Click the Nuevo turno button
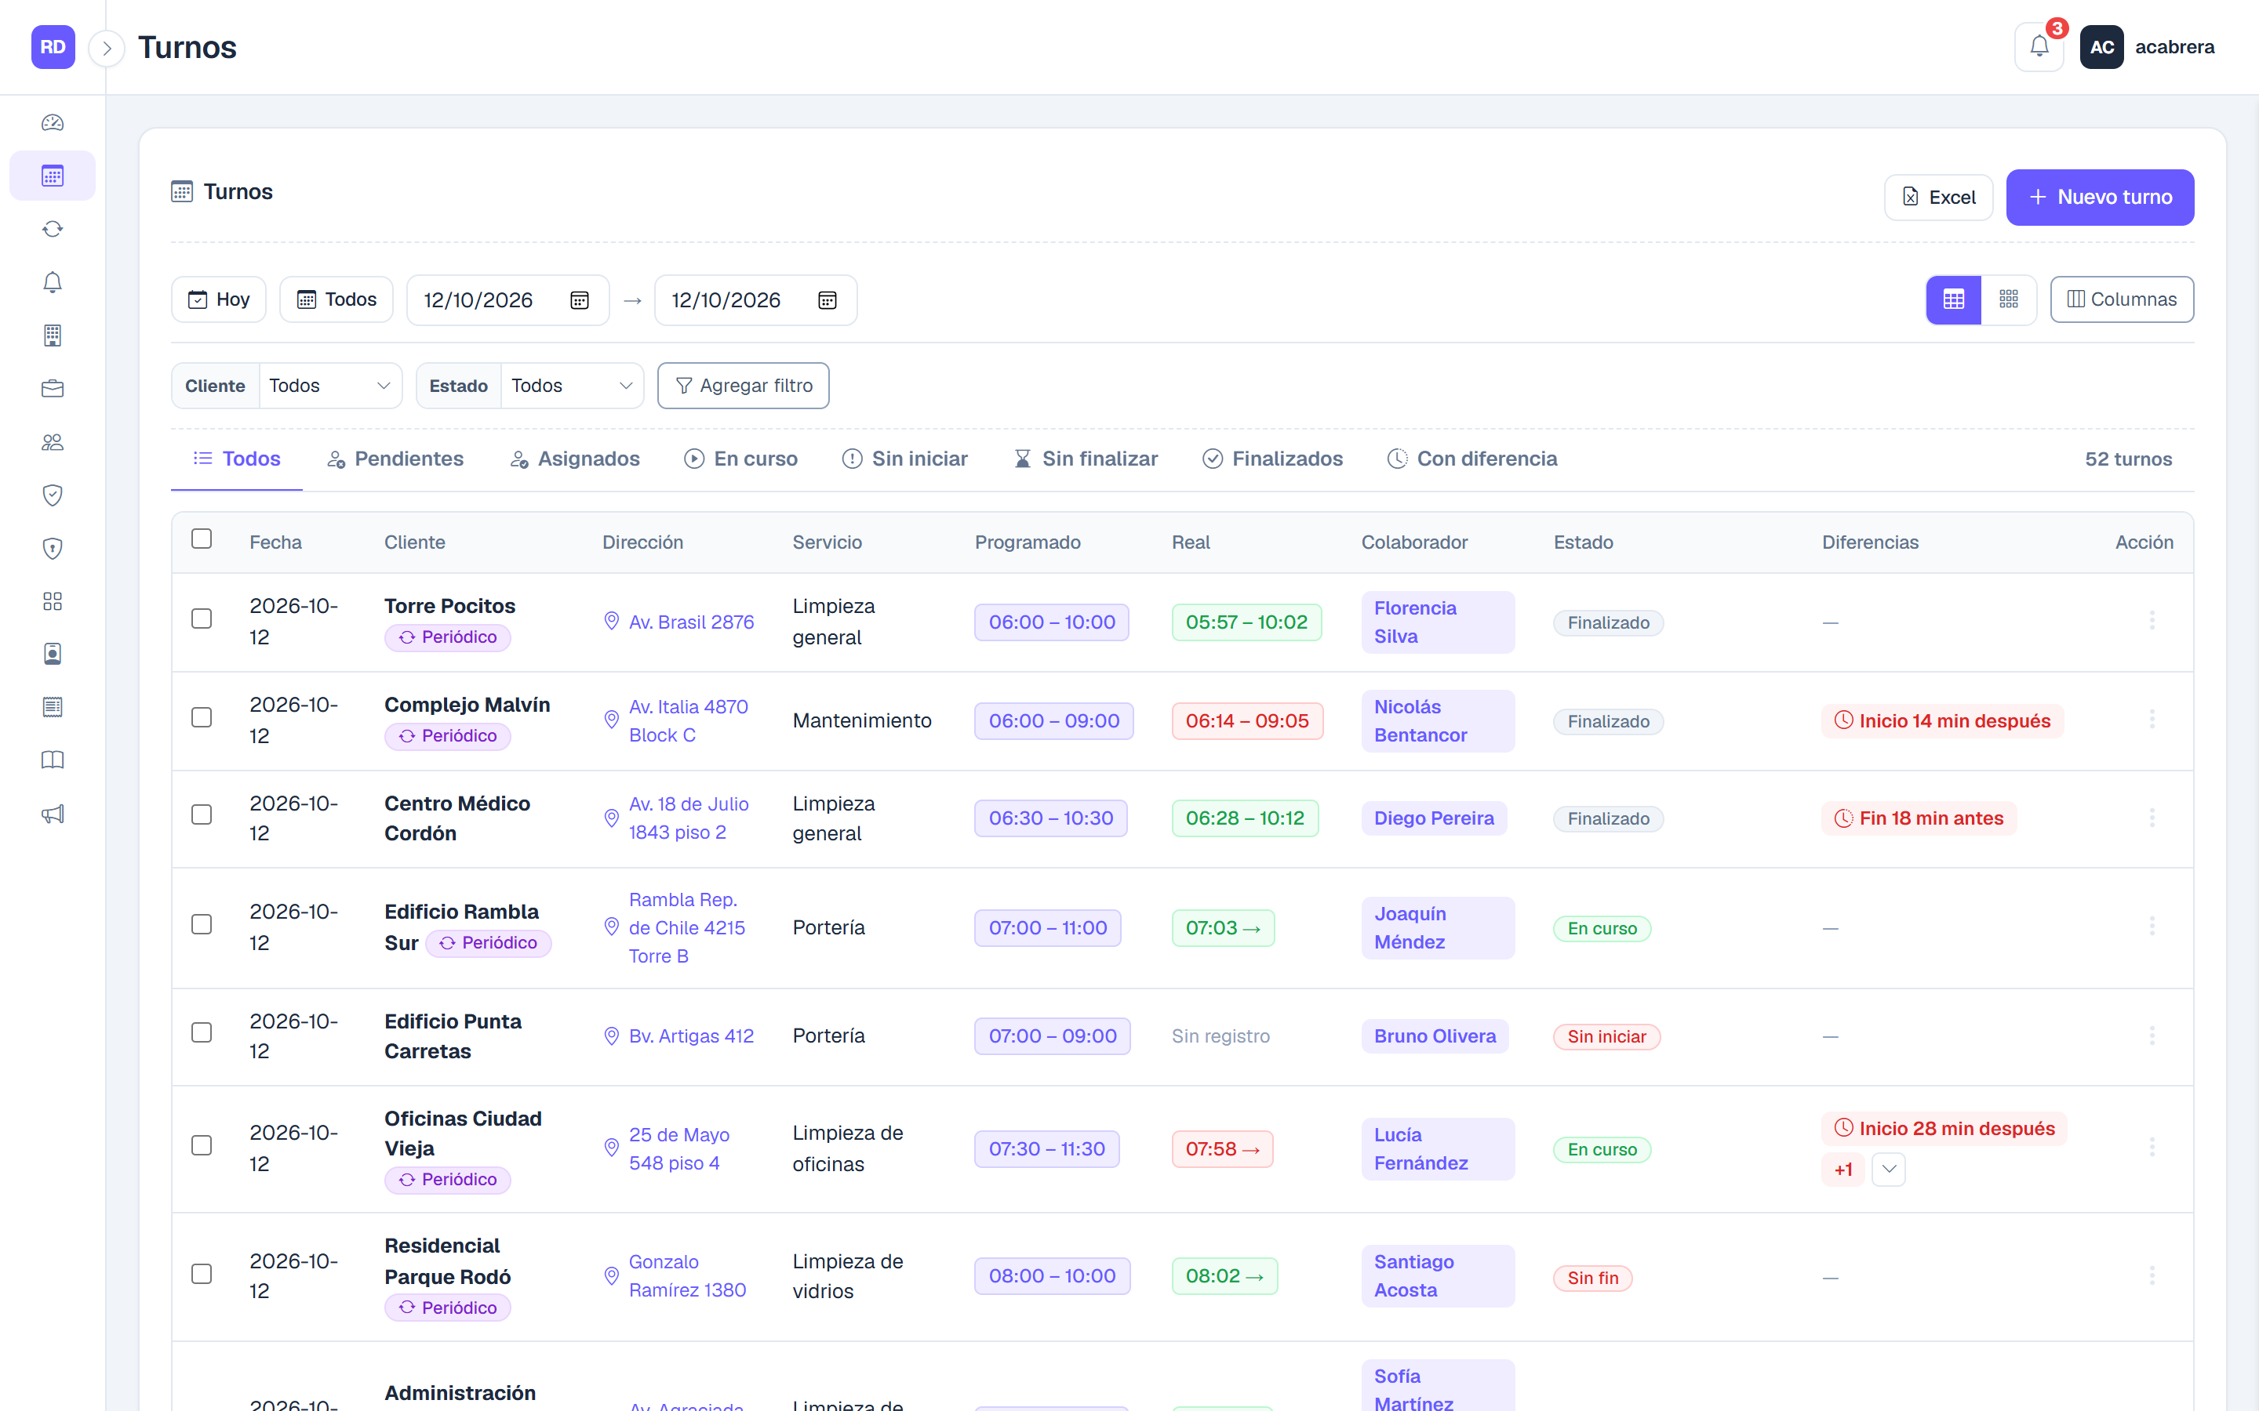Image resolution: width=2259 pixels, height=1411 pixels. 2101,197
